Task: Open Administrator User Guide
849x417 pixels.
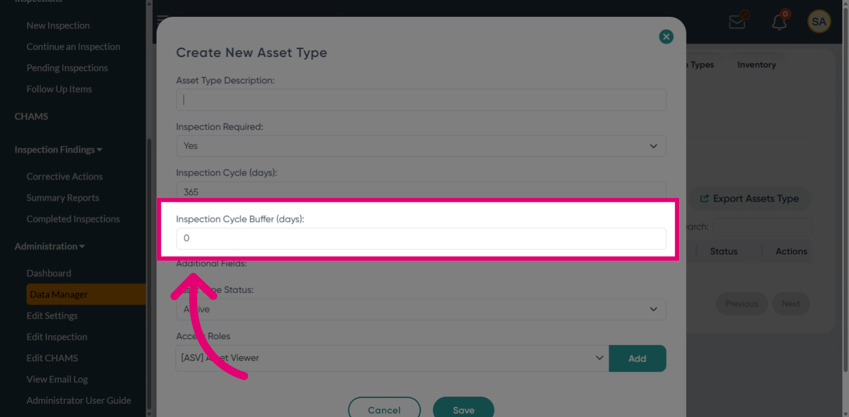Action: (x=79, y=401)
